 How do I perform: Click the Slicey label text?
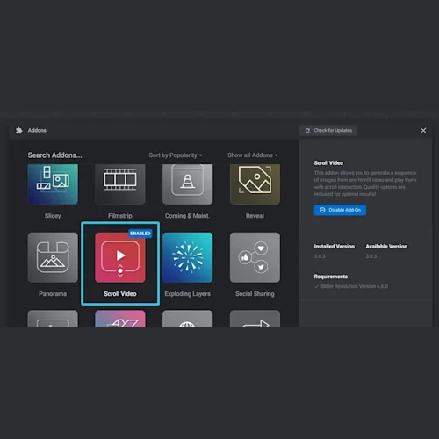pos(53,216)
